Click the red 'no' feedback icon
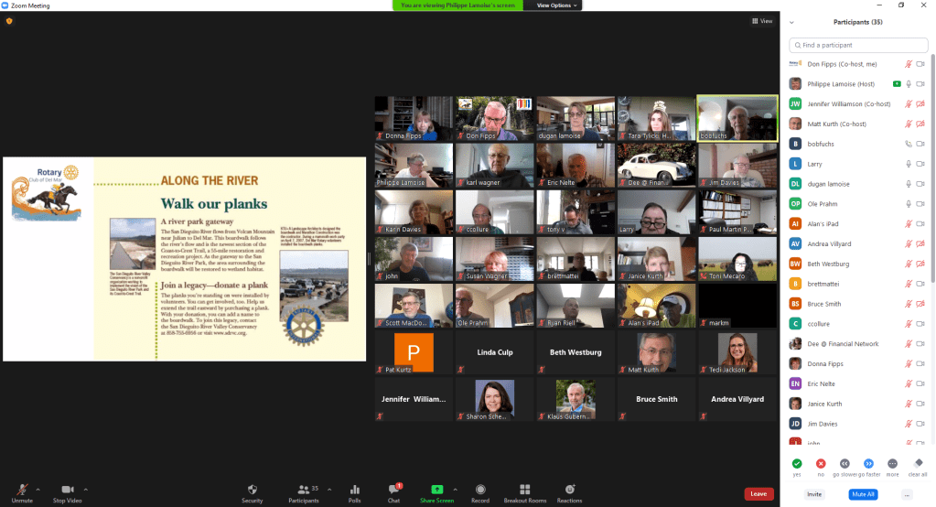936x507 pixels. [821, 464]
